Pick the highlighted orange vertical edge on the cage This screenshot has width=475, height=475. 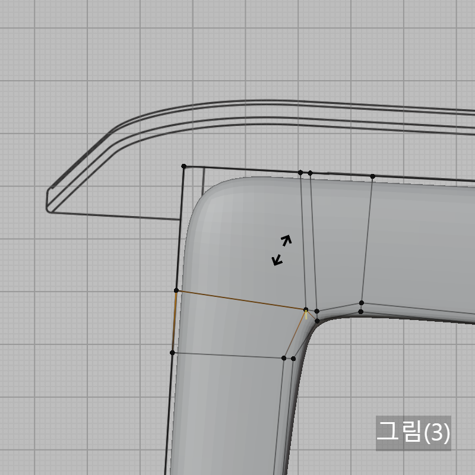[x=174, y=321]
